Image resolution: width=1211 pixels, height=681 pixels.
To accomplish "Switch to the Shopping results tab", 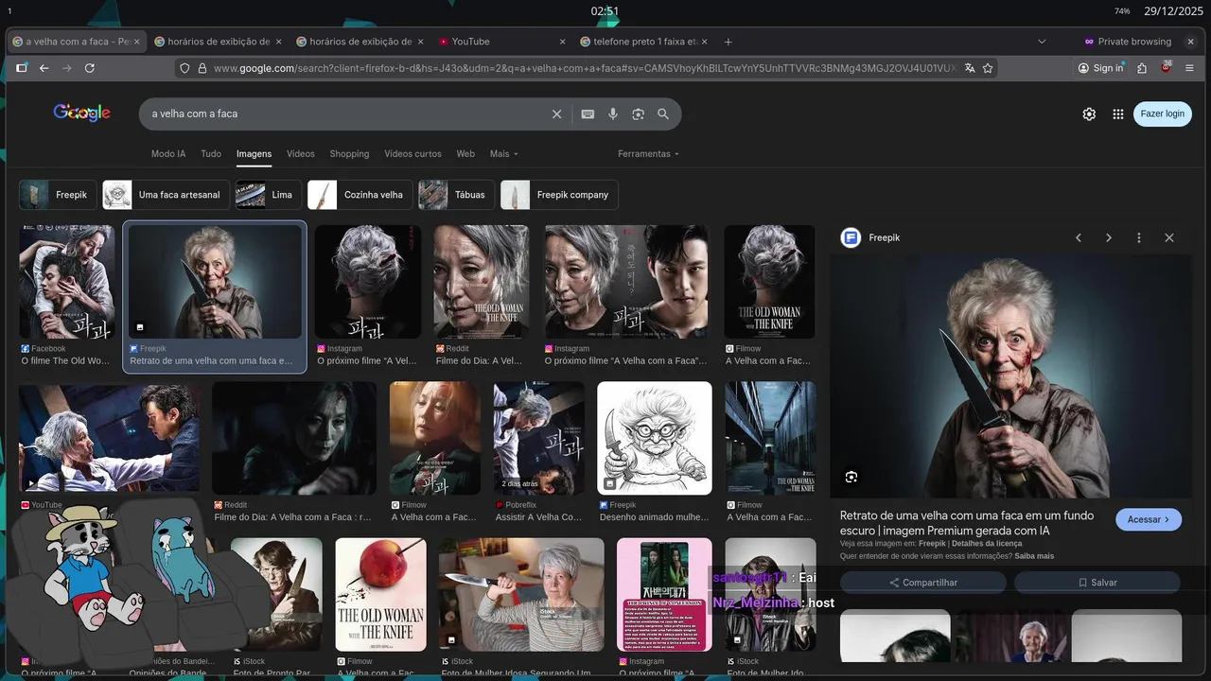I will (349, 154).
